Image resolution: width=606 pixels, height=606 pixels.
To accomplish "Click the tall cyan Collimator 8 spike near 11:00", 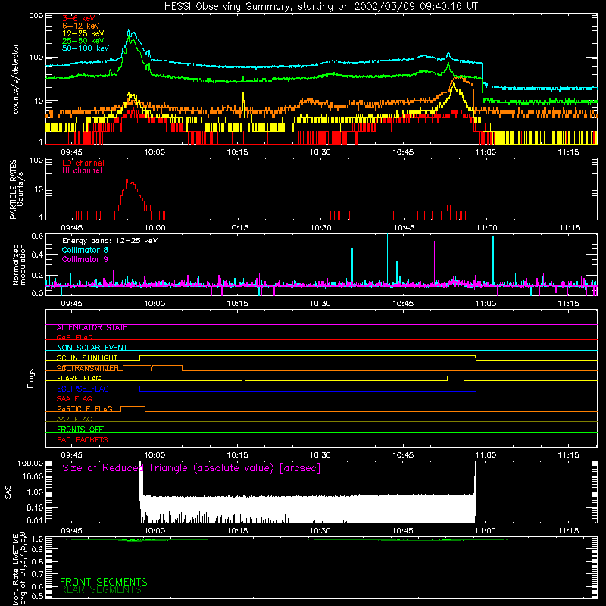I will [x=493, y=259].
